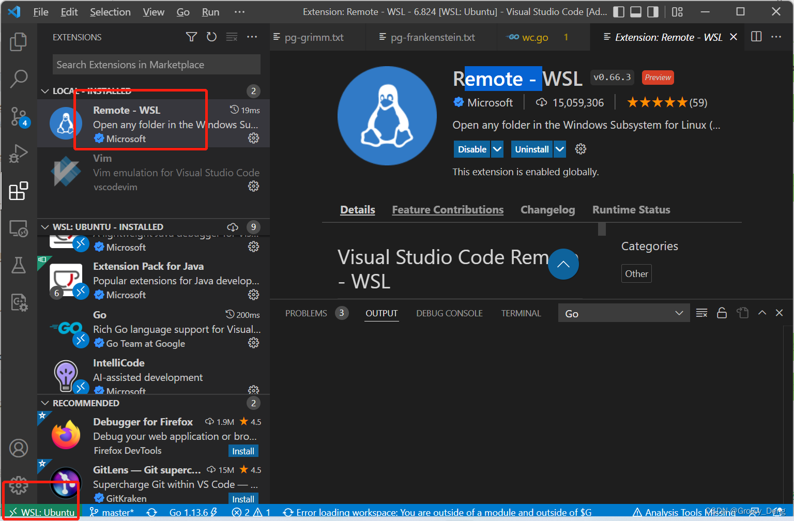Viewport: 794px width, 521px height.
Task: Install the Debugger for Firefox extension
Action: click(243, 450)
